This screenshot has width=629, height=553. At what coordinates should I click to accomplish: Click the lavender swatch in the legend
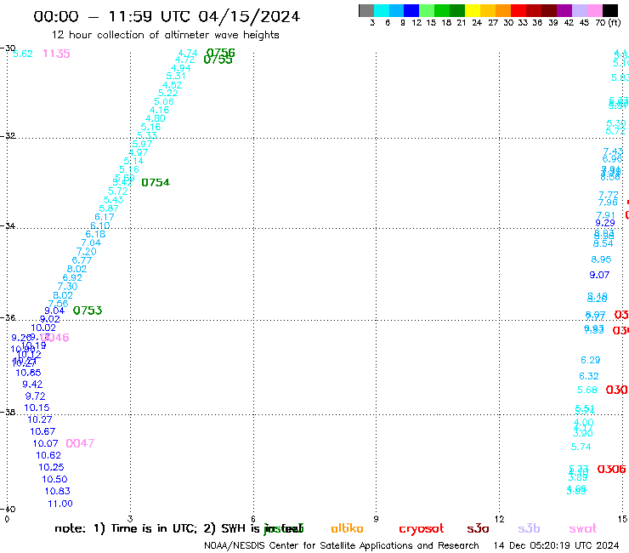coord(579,10)
